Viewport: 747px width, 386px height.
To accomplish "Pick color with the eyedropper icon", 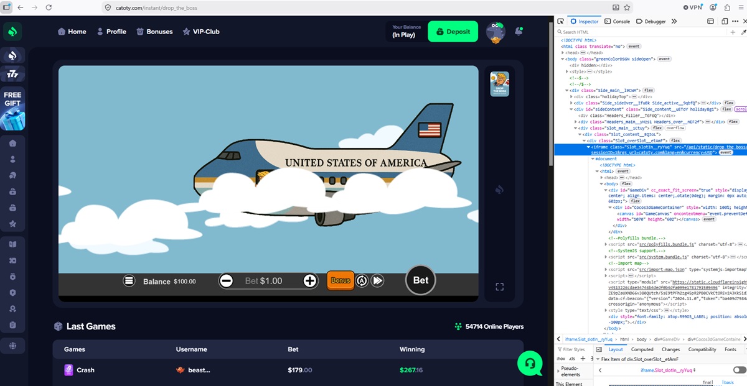I will coord(743,32).
